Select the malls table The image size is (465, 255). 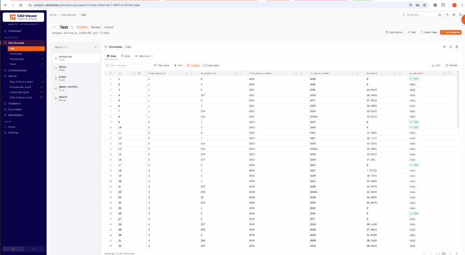tap(76, 69)
